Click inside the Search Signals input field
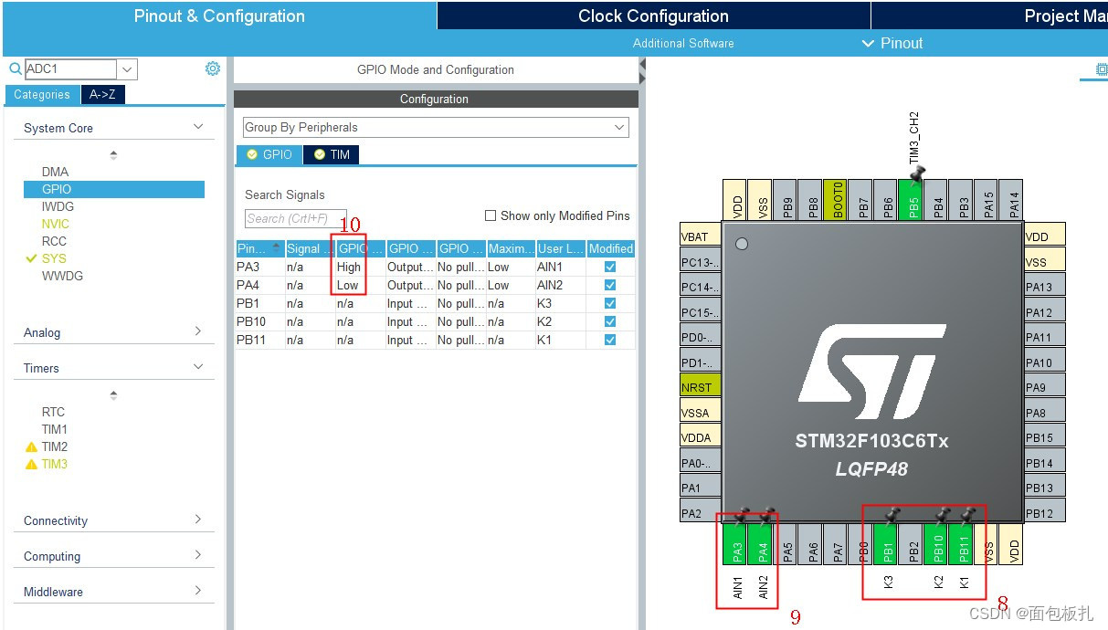 tap(295, 218)
